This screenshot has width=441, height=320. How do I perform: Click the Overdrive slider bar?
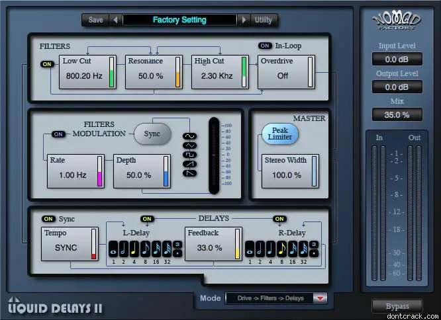click(x=310, y=72)
